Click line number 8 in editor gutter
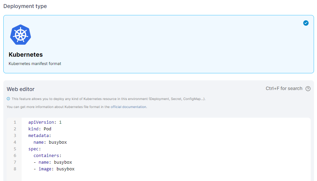The height and width of the screenshot is (181, 317). coord(15,169)
